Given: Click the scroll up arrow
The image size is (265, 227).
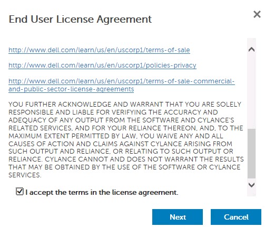Looking at the screenshot, I should tap(251, 50).
